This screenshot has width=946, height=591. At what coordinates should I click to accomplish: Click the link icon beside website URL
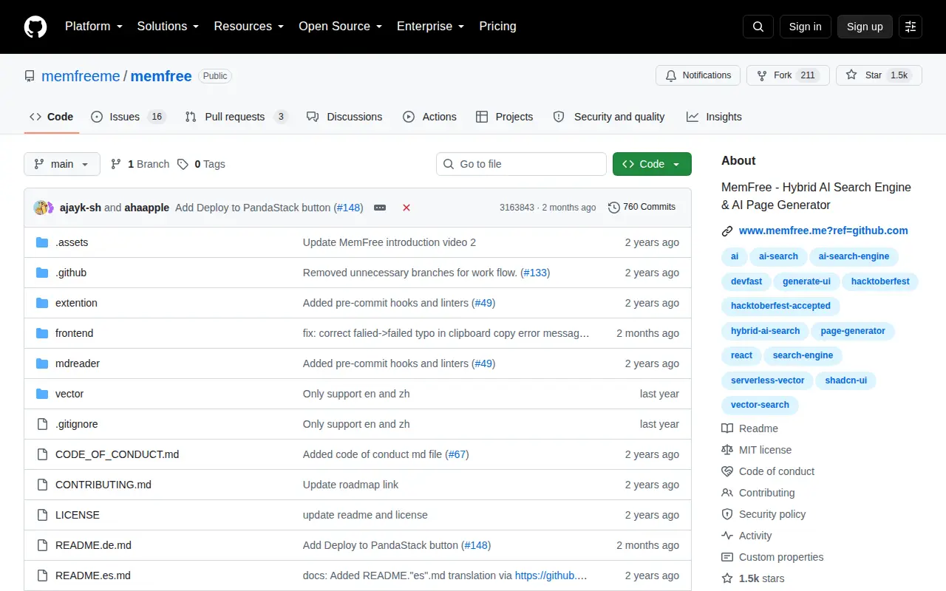coord(727,231)
